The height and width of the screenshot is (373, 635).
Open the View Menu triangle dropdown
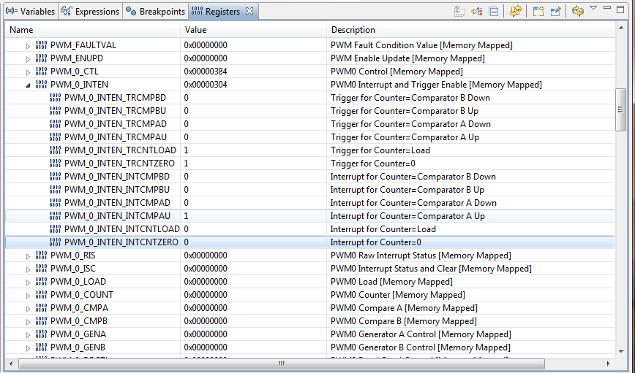tap(593, 8)
